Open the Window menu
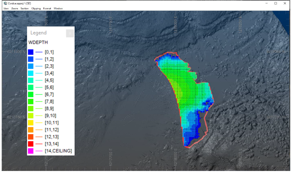The width and height of the screenshot is (296, 174). tap(58, 9)
